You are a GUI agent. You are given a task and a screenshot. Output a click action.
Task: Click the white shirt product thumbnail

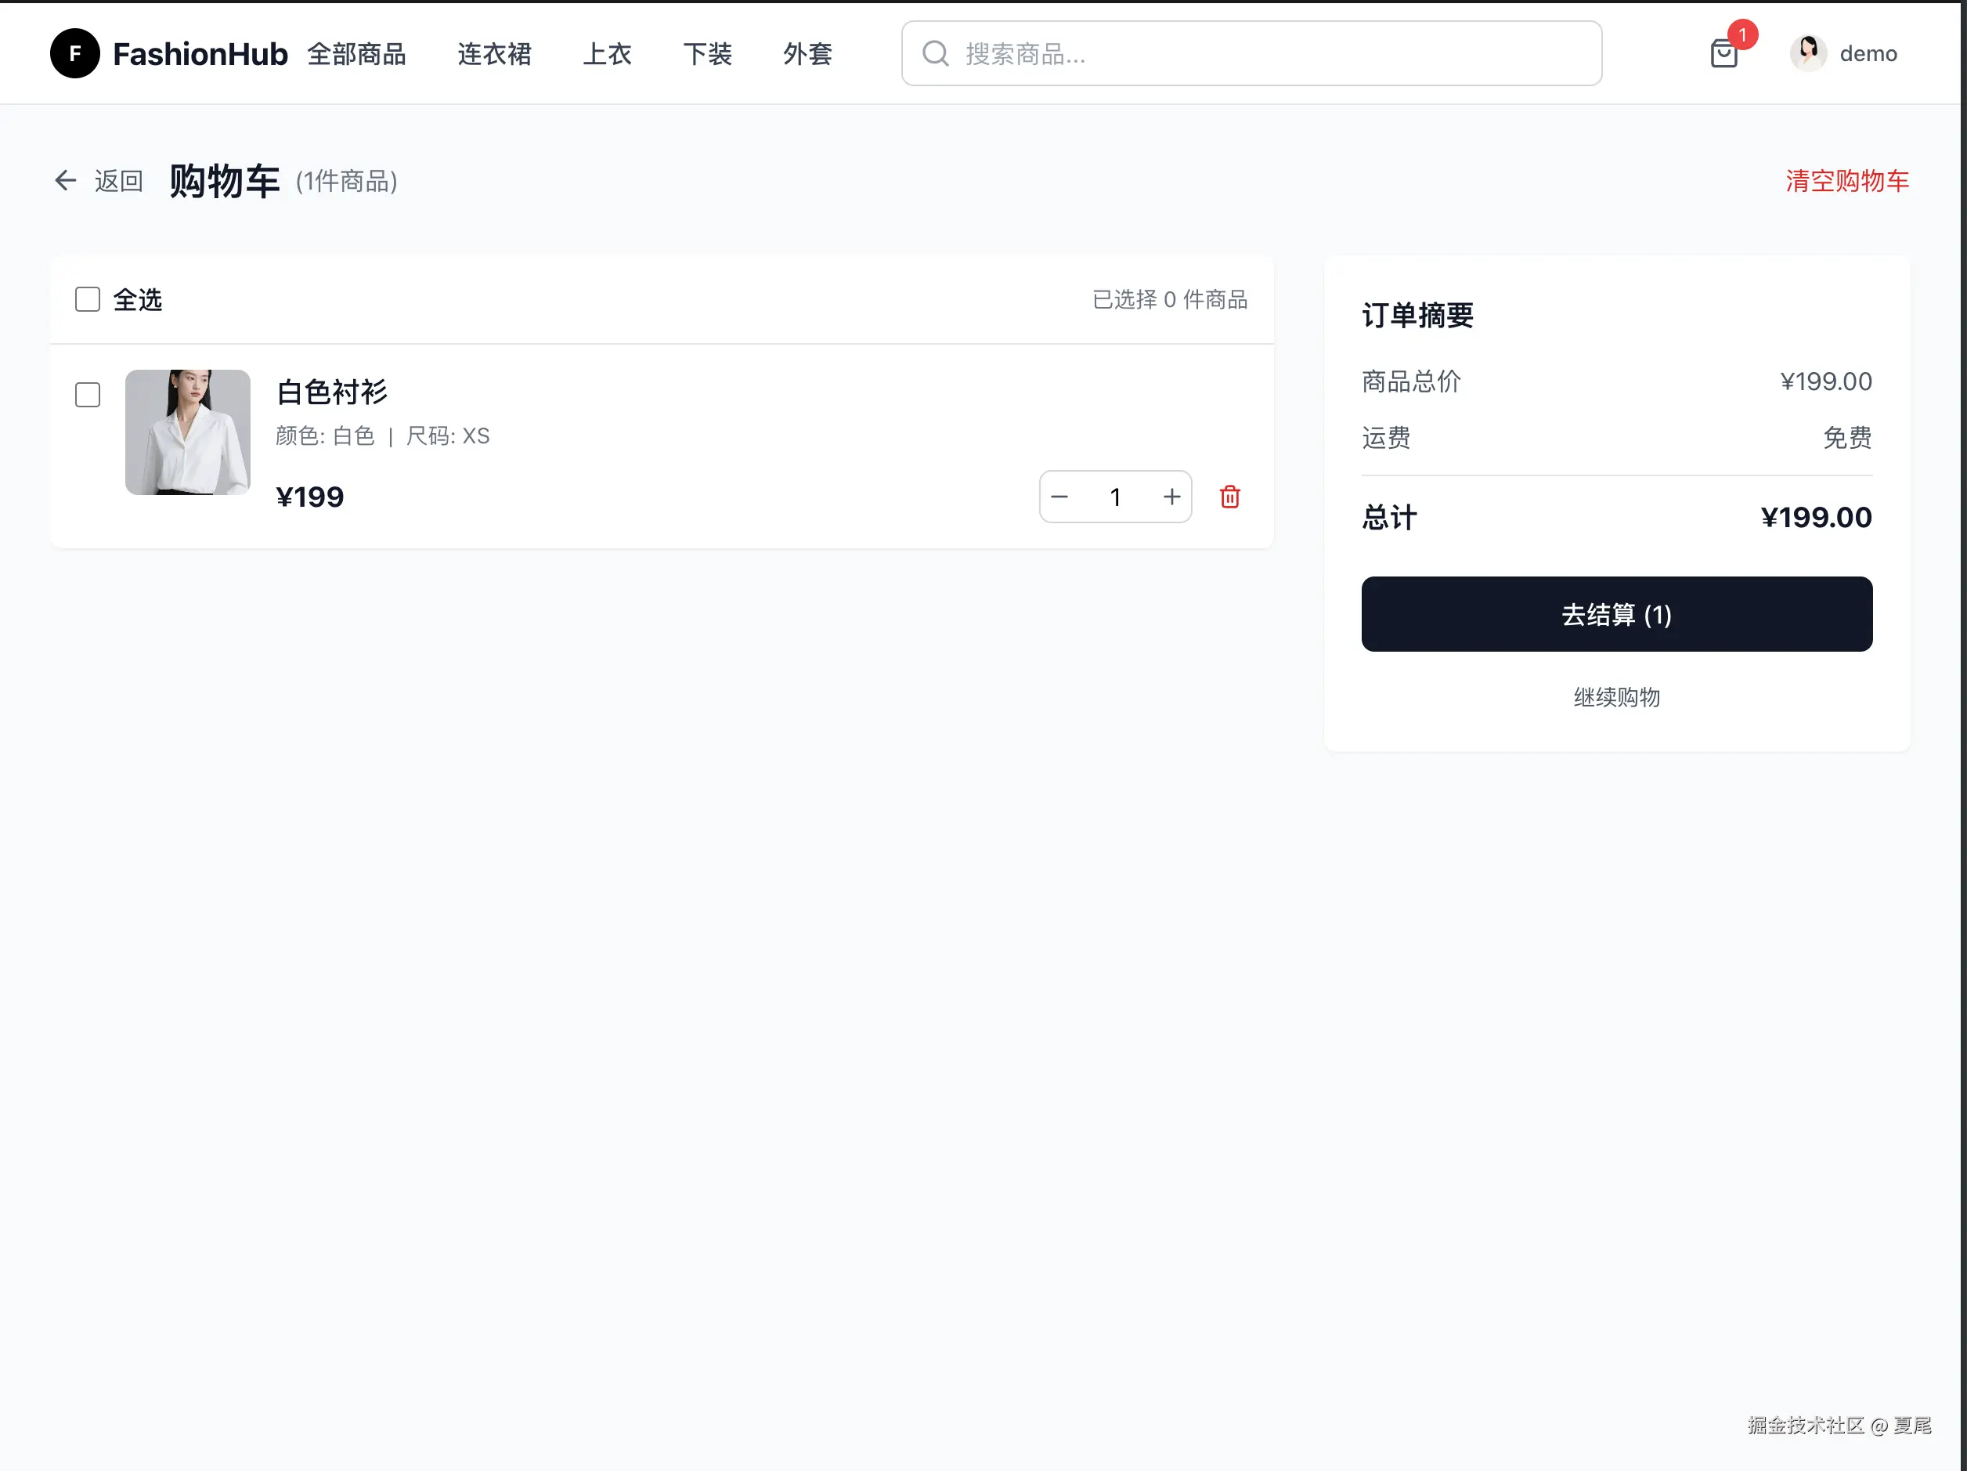tap(188, 432)
